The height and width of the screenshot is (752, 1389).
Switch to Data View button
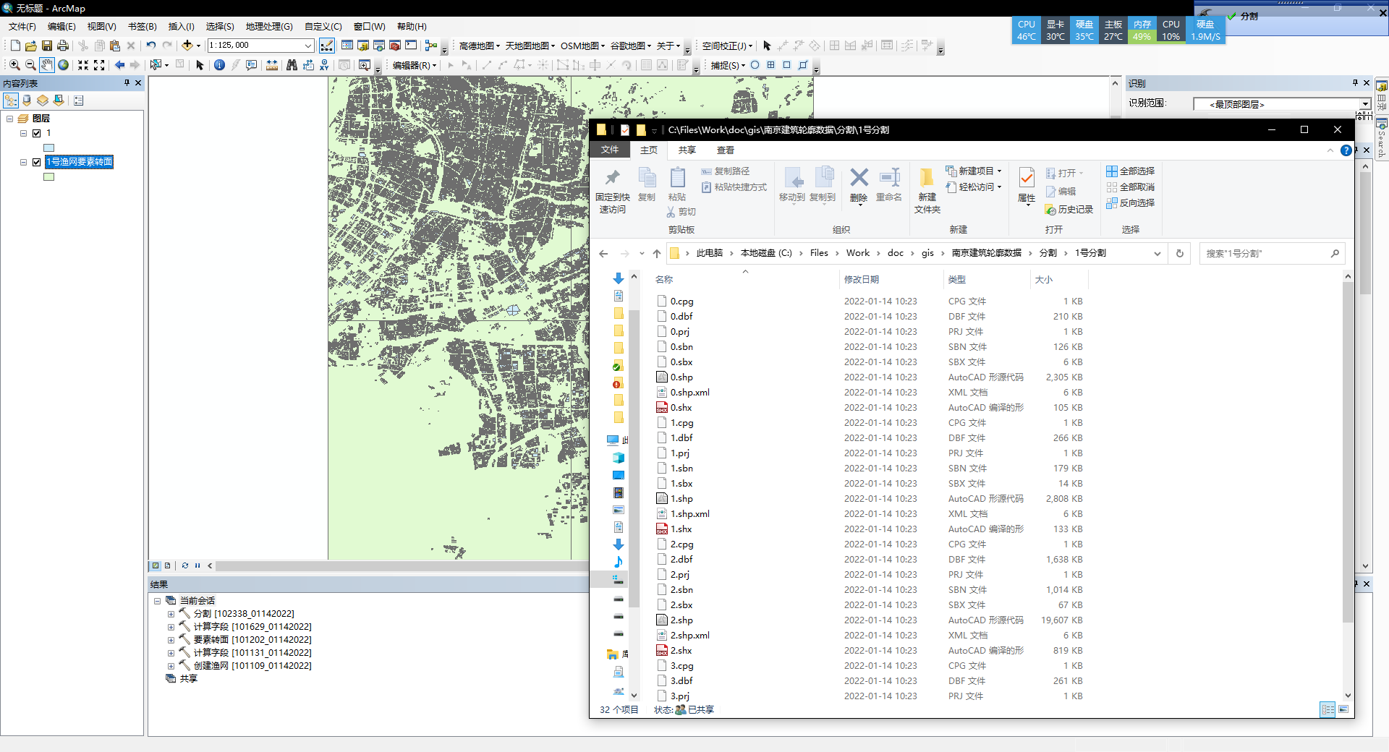click(x=156, y=566)
